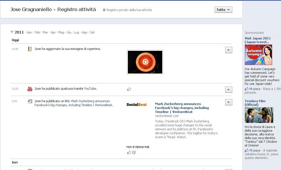Jump to the Feb month
The height and width of the screenshot is (170, 281).
(x=37, y=32)
